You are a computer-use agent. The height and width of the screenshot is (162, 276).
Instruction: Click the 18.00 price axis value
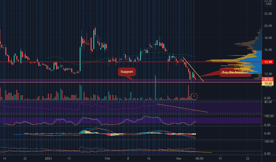tap(268, 38)
